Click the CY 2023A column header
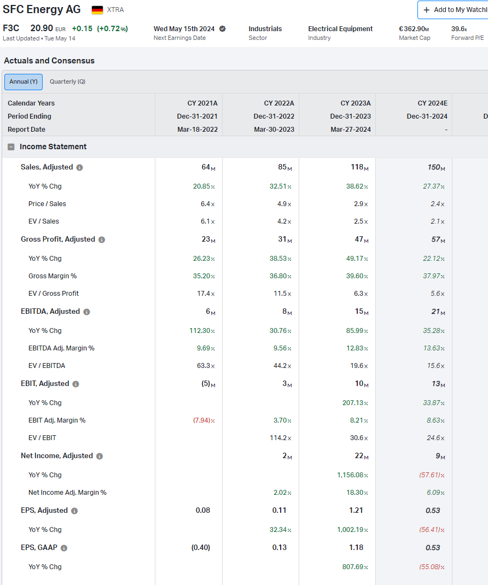The width and height of the screenshot is (488, 585). pyautogui.click(x=356, y=103)
